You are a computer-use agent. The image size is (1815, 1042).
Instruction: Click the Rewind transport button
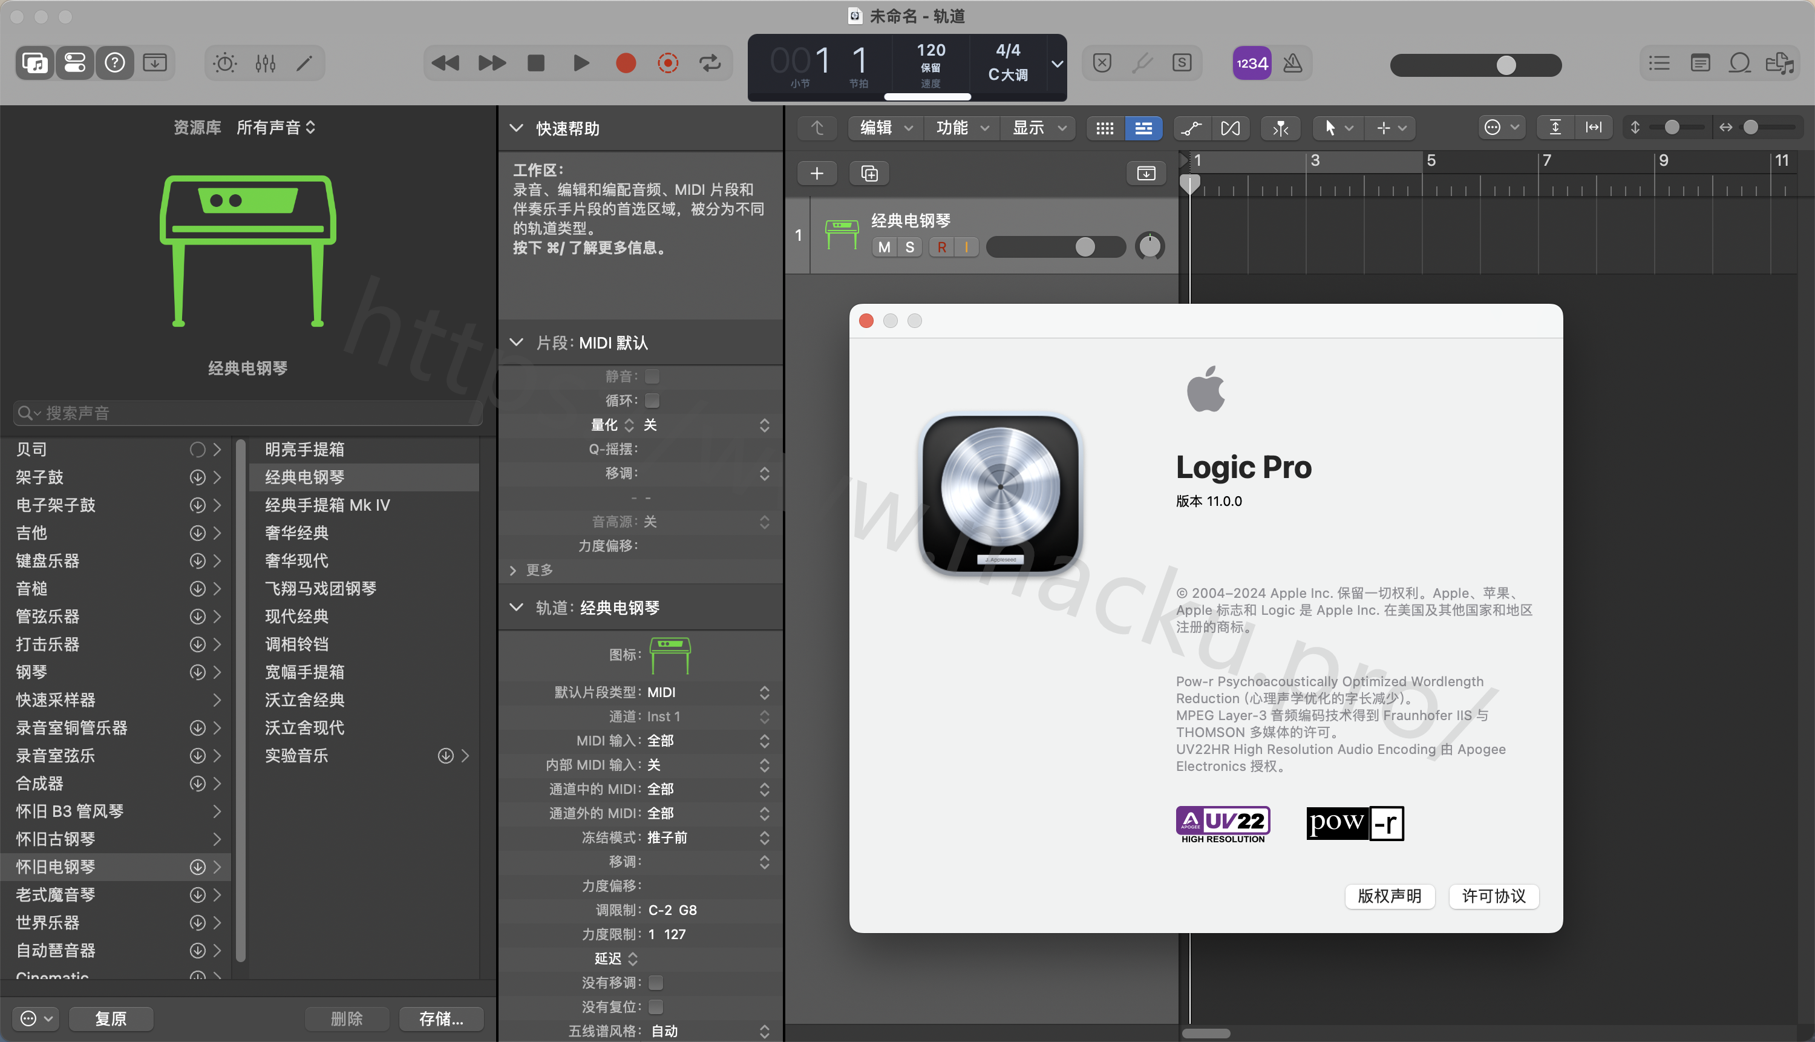[x=445, y=63]
